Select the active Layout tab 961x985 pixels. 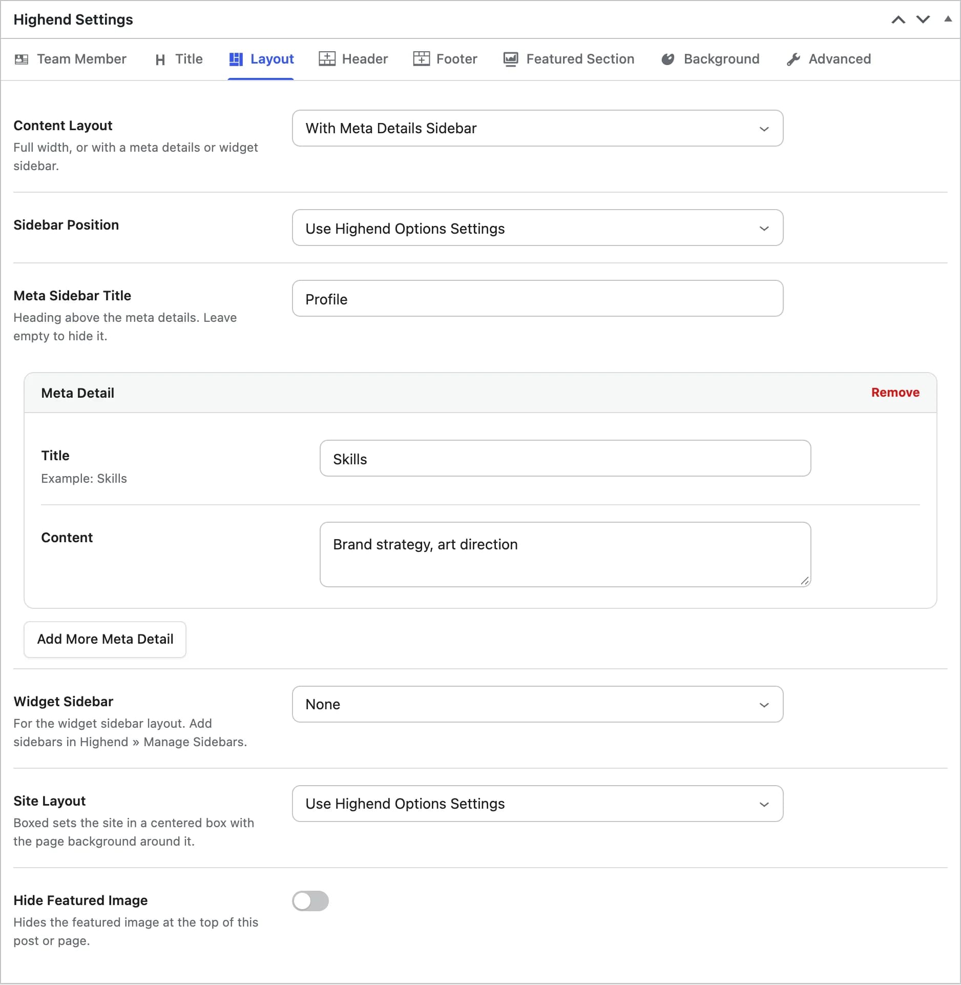coord(261,59)
